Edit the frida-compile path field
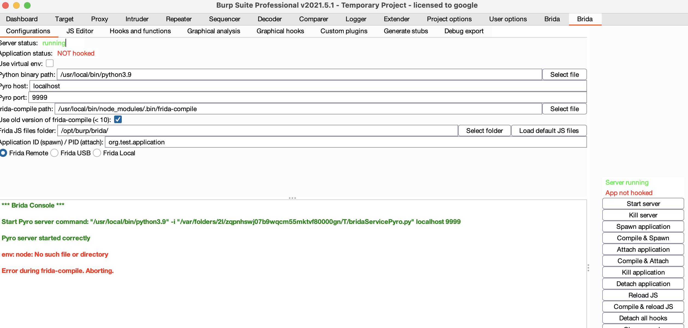Screen dimensions: 688x328 [x=298, y=109]
